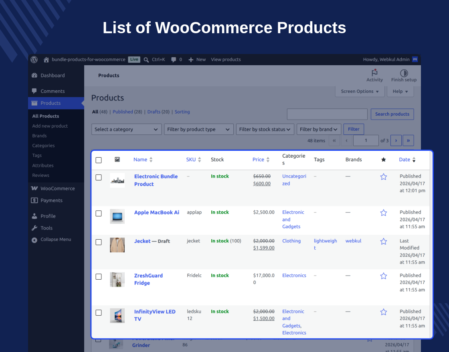Show only Drafts products
The image size is (449, 352).
[154, 112]
